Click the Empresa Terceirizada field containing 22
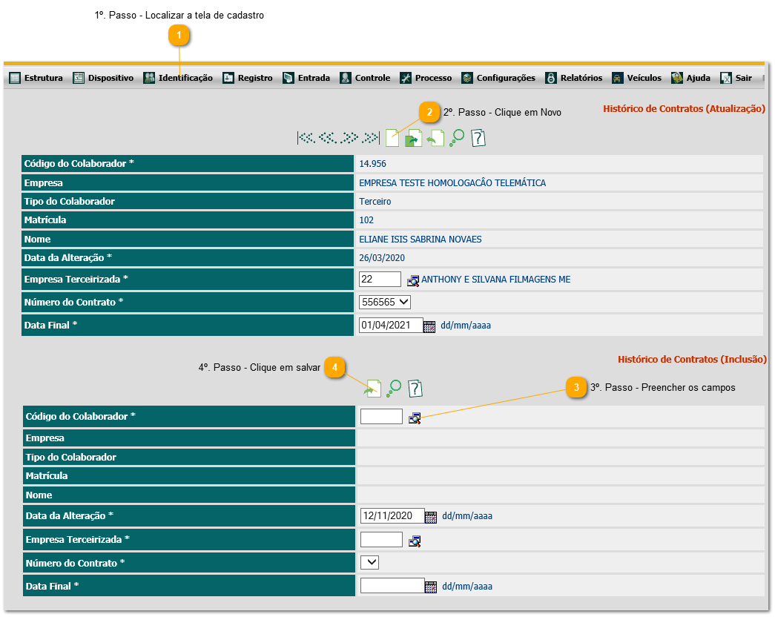 [x=380, y=280]
